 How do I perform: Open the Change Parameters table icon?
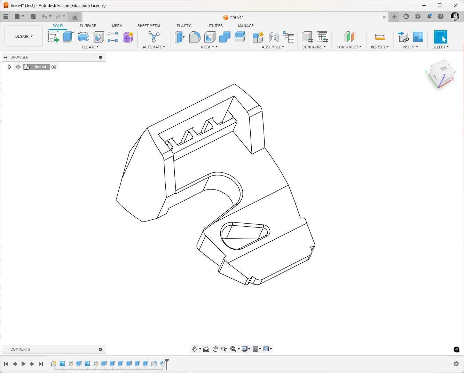pos(322,37)
